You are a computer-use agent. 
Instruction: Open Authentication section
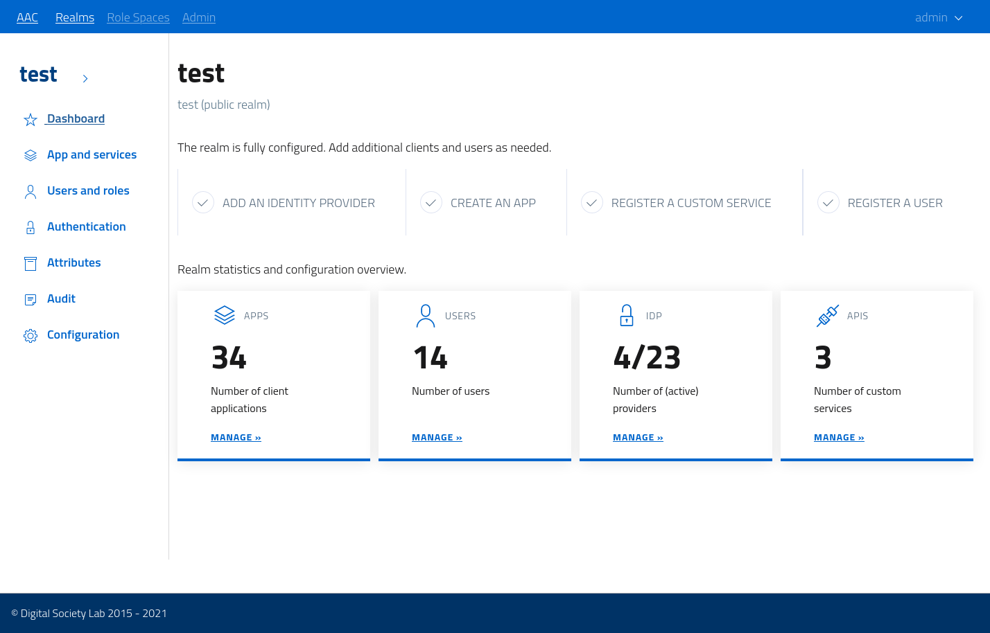pos(87,226)
